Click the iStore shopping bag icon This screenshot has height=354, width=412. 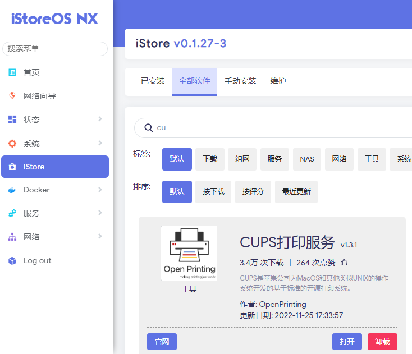pyautogui.click(x=12, y=167)
